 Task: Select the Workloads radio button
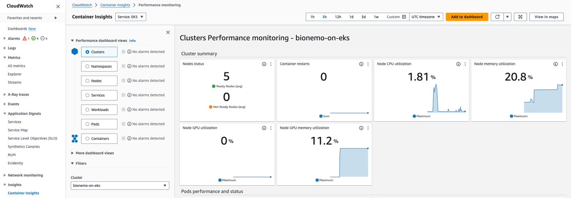(87, 110)
